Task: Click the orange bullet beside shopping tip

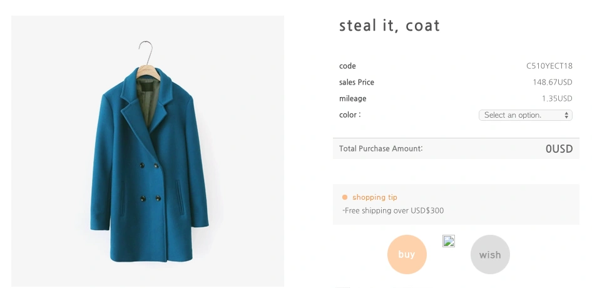Action: (345, 197)
